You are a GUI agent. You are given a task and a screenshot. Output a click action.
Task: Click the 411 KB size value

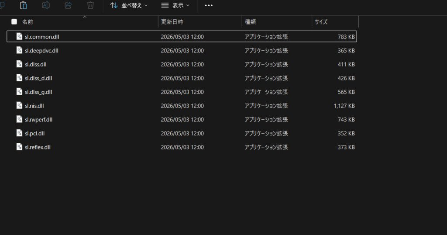click(346, 65)
